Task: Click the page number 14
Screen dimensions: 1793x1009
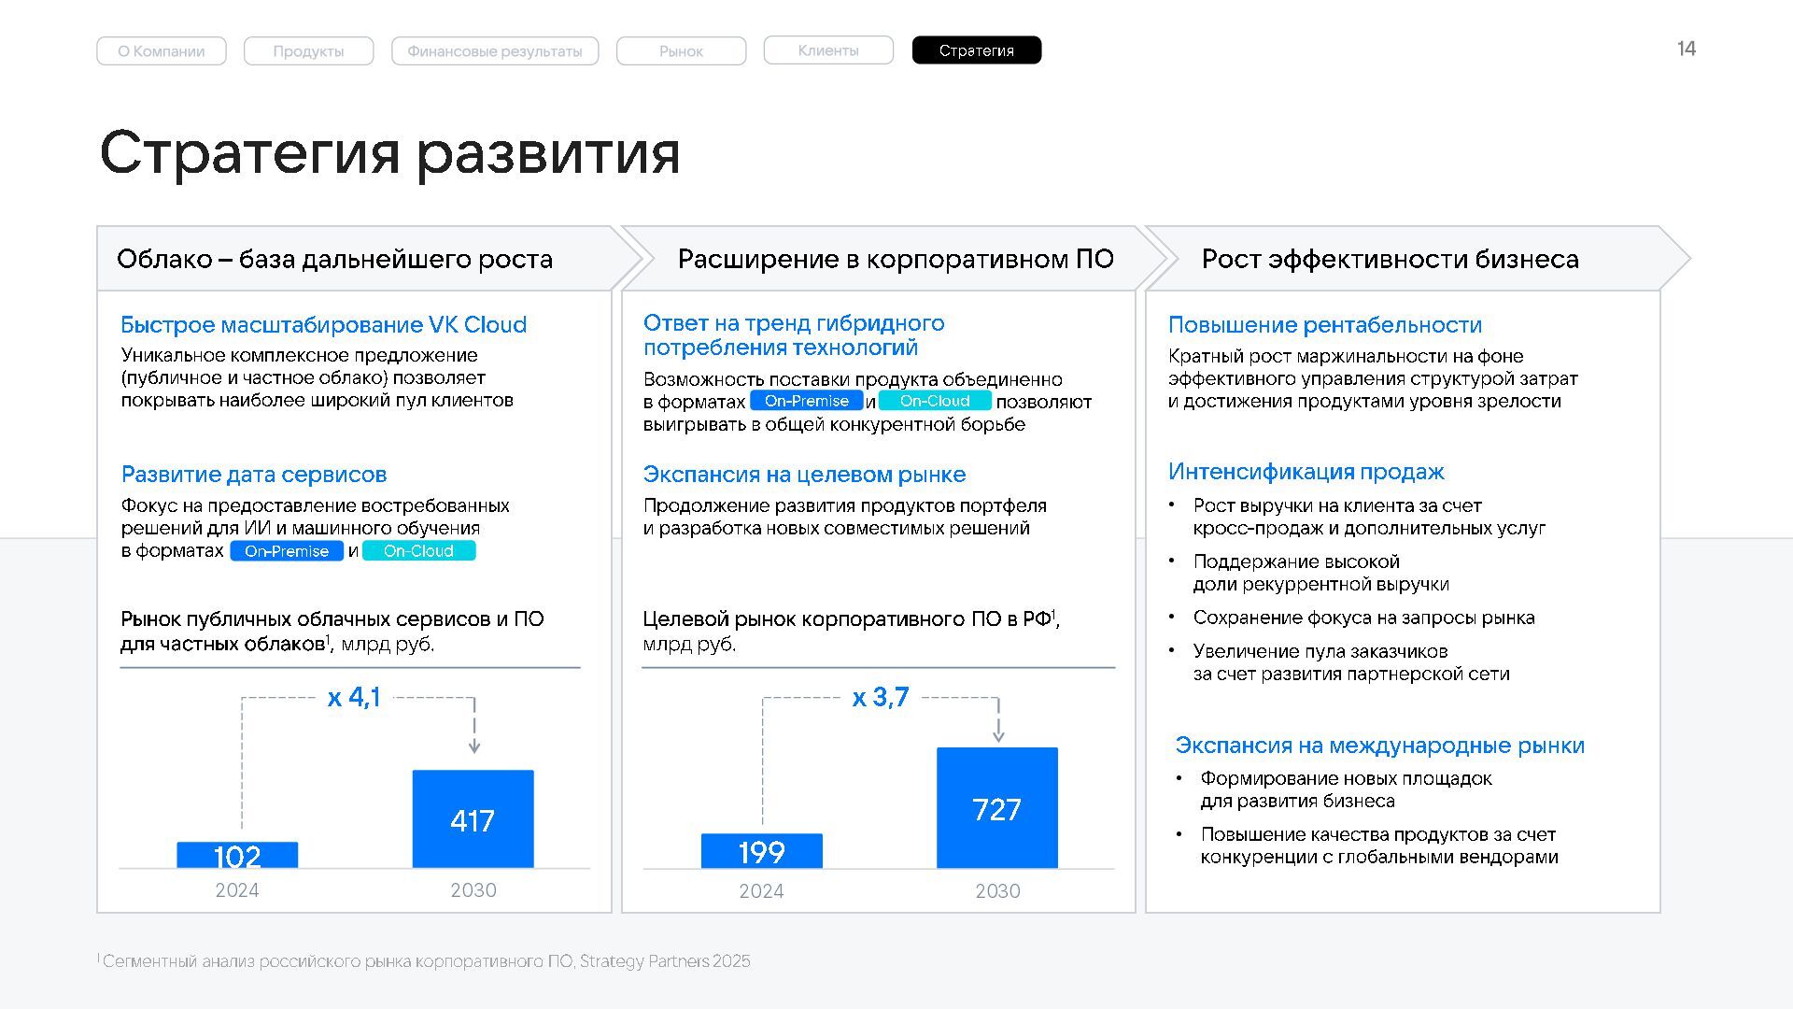Action: click(1686, 49)
